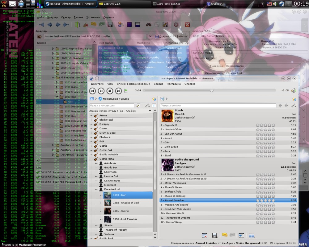This screenshot has width=309, height=247.
Task: Skip to next track in Amarok
Action: (x=118, y=91)
